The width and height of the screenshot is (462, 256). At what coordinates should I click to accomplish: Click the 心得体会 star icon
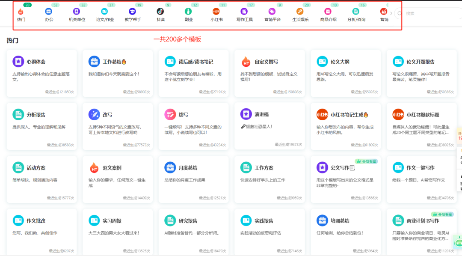click(18, 61)
